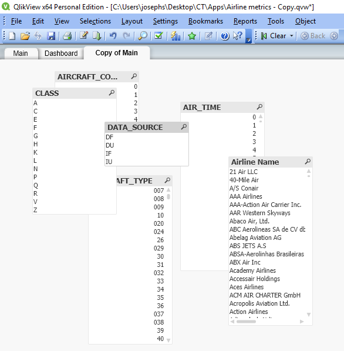The height and width of the screenshot is (351, 344).
Task: Click the Current Selections checkmark icon
Action: 158,36
